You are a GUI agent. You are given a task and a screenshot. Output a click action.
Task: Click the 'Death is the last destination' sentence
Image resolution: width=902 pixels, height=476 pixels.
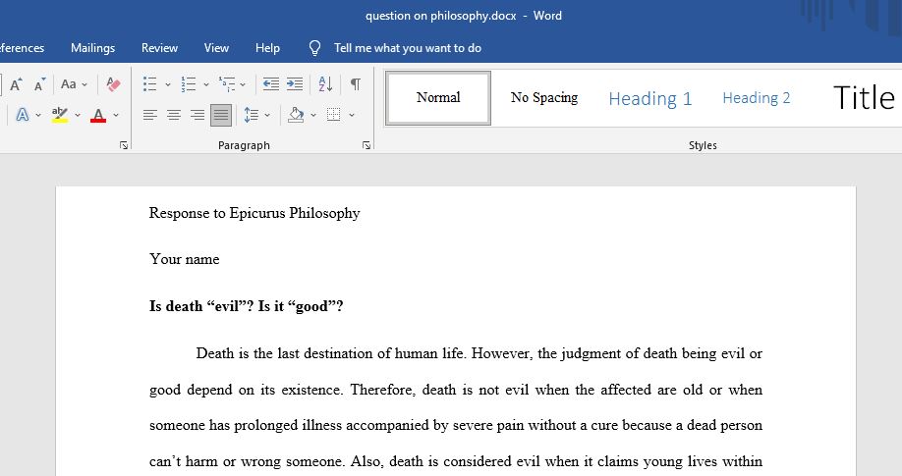click(x=330, y=353)
